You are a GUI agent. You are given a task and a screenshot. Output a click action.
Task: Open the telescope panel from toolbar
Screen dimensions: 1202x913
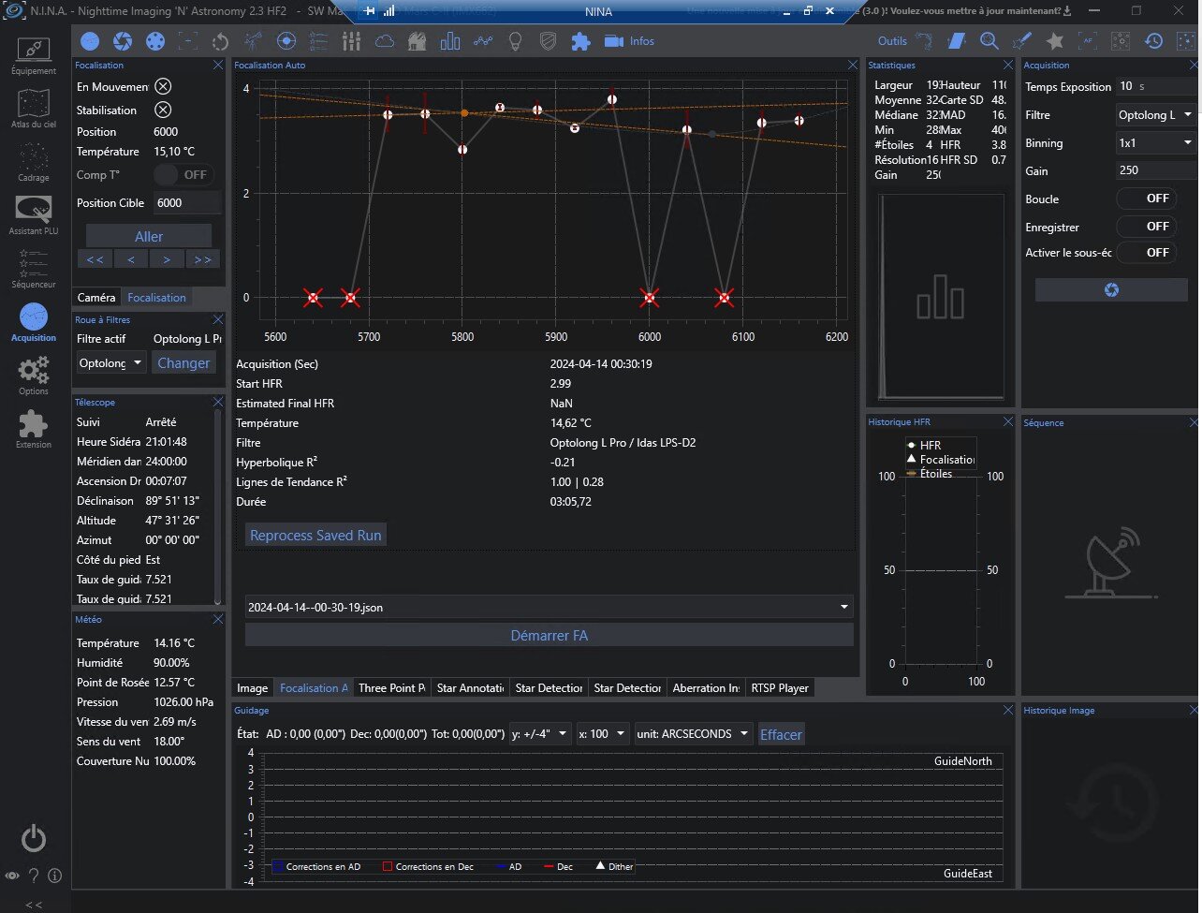click(x=253, y=41)
